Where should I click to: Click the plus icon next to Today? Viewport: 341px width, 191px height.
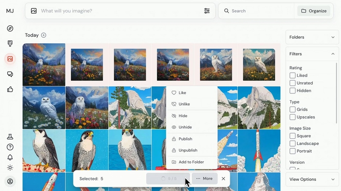click(43, 35)
